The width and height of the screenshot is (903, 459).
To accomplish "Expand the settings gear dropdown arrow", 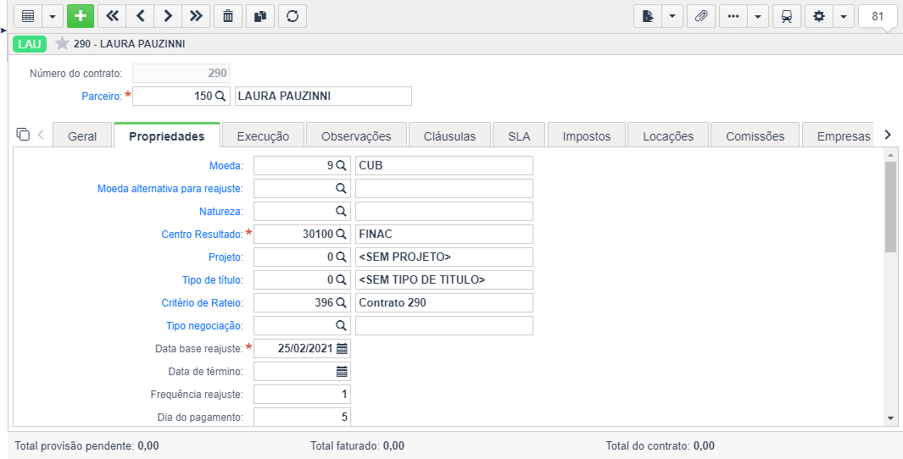I will pyautogui.click(x=843, y=16).
